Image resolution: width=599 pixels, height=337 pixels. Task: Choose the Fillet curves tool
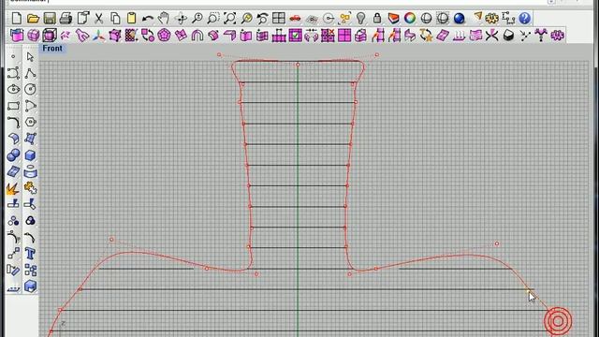[13, 123]
